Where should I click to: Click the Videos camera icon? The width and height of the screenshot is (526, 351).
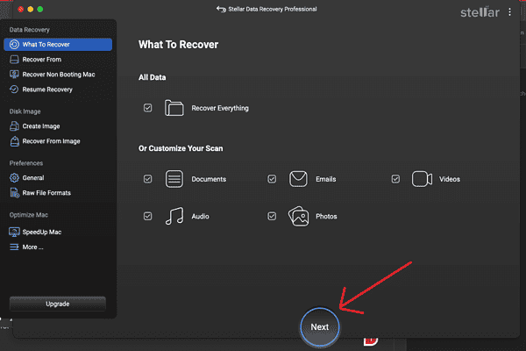[x=422, y=179]
